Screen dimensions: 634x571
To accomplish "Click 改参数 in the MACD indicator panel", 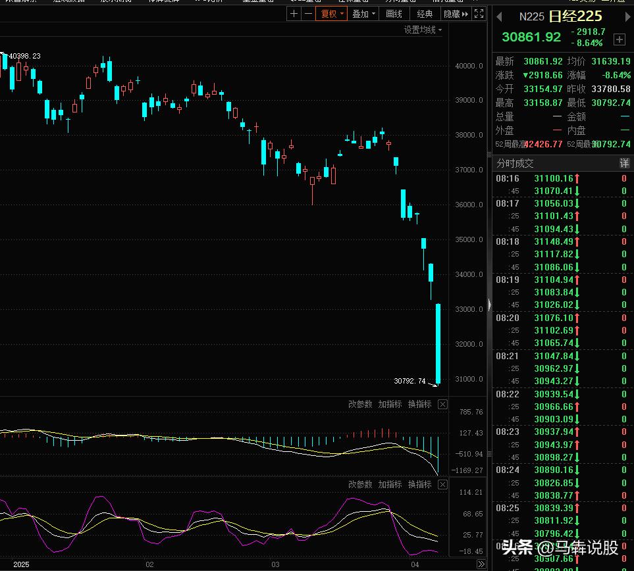I will click(360, 404).
